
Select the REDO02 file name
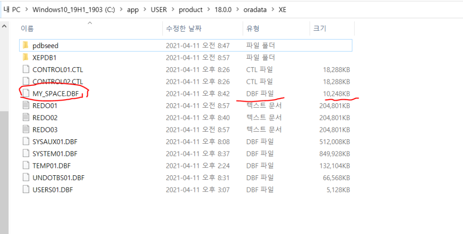(45, 118)
